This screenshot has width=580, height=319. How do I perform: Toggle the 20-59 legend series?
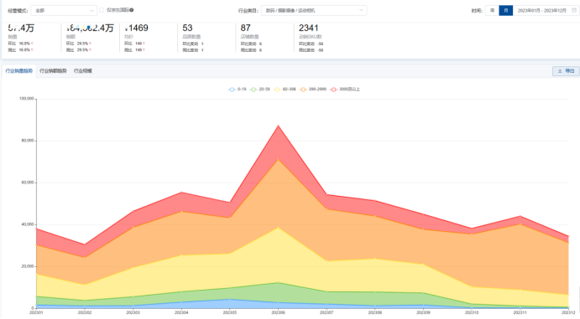[259, 90]
